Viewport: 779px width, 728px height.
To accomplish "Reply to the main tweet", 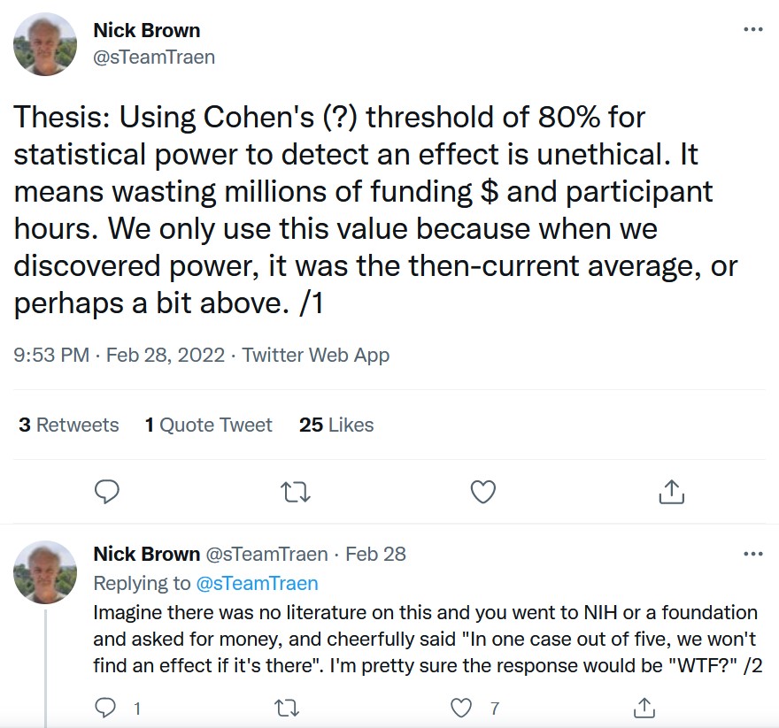I will click(107, 492).
